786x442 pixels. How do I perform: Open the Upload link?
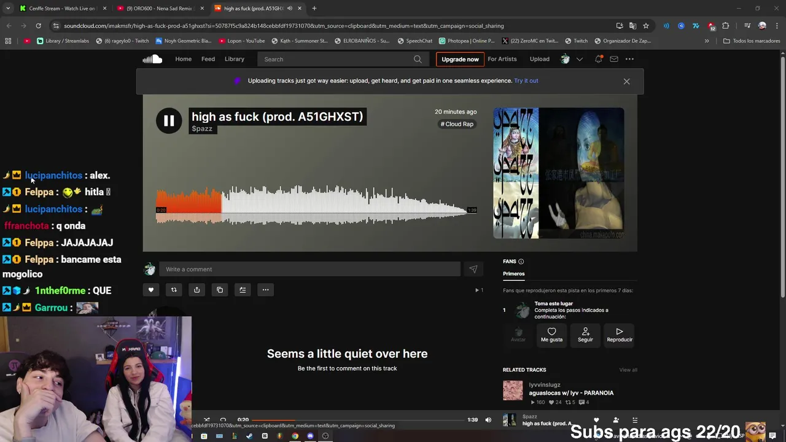pyautogui.click(x=540, y=59)
